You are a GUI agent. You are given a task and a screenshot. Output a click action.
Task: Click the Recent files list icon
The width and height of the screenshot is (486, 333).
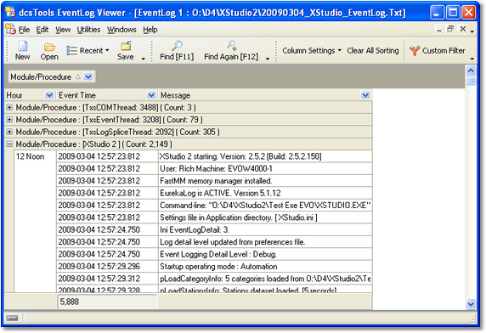(x=71, y=50)
